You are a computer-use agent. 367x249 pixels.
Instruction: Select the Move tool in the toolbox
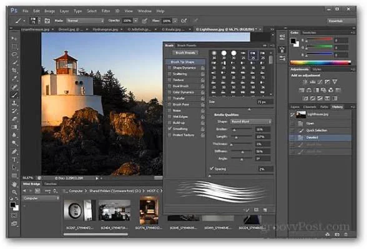click(14, 38)
